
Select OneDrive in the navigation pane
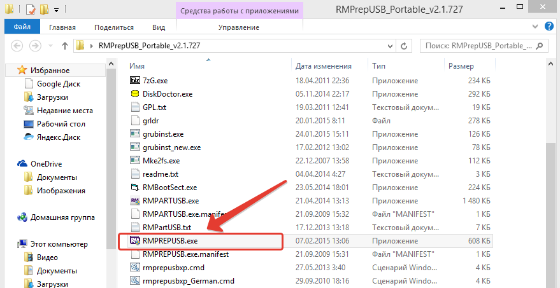[46, 164]
